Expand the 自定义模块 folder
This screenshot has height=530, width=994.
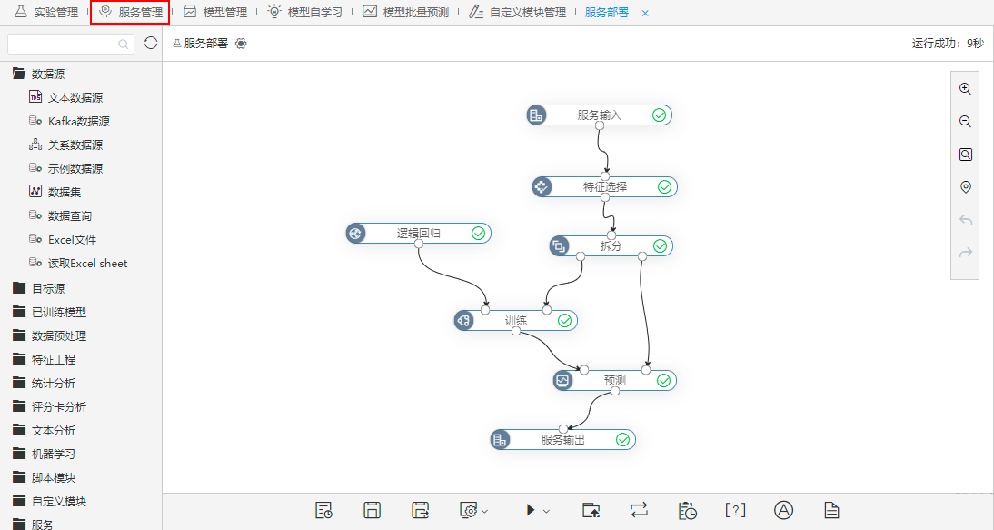(x=49, y=502)
